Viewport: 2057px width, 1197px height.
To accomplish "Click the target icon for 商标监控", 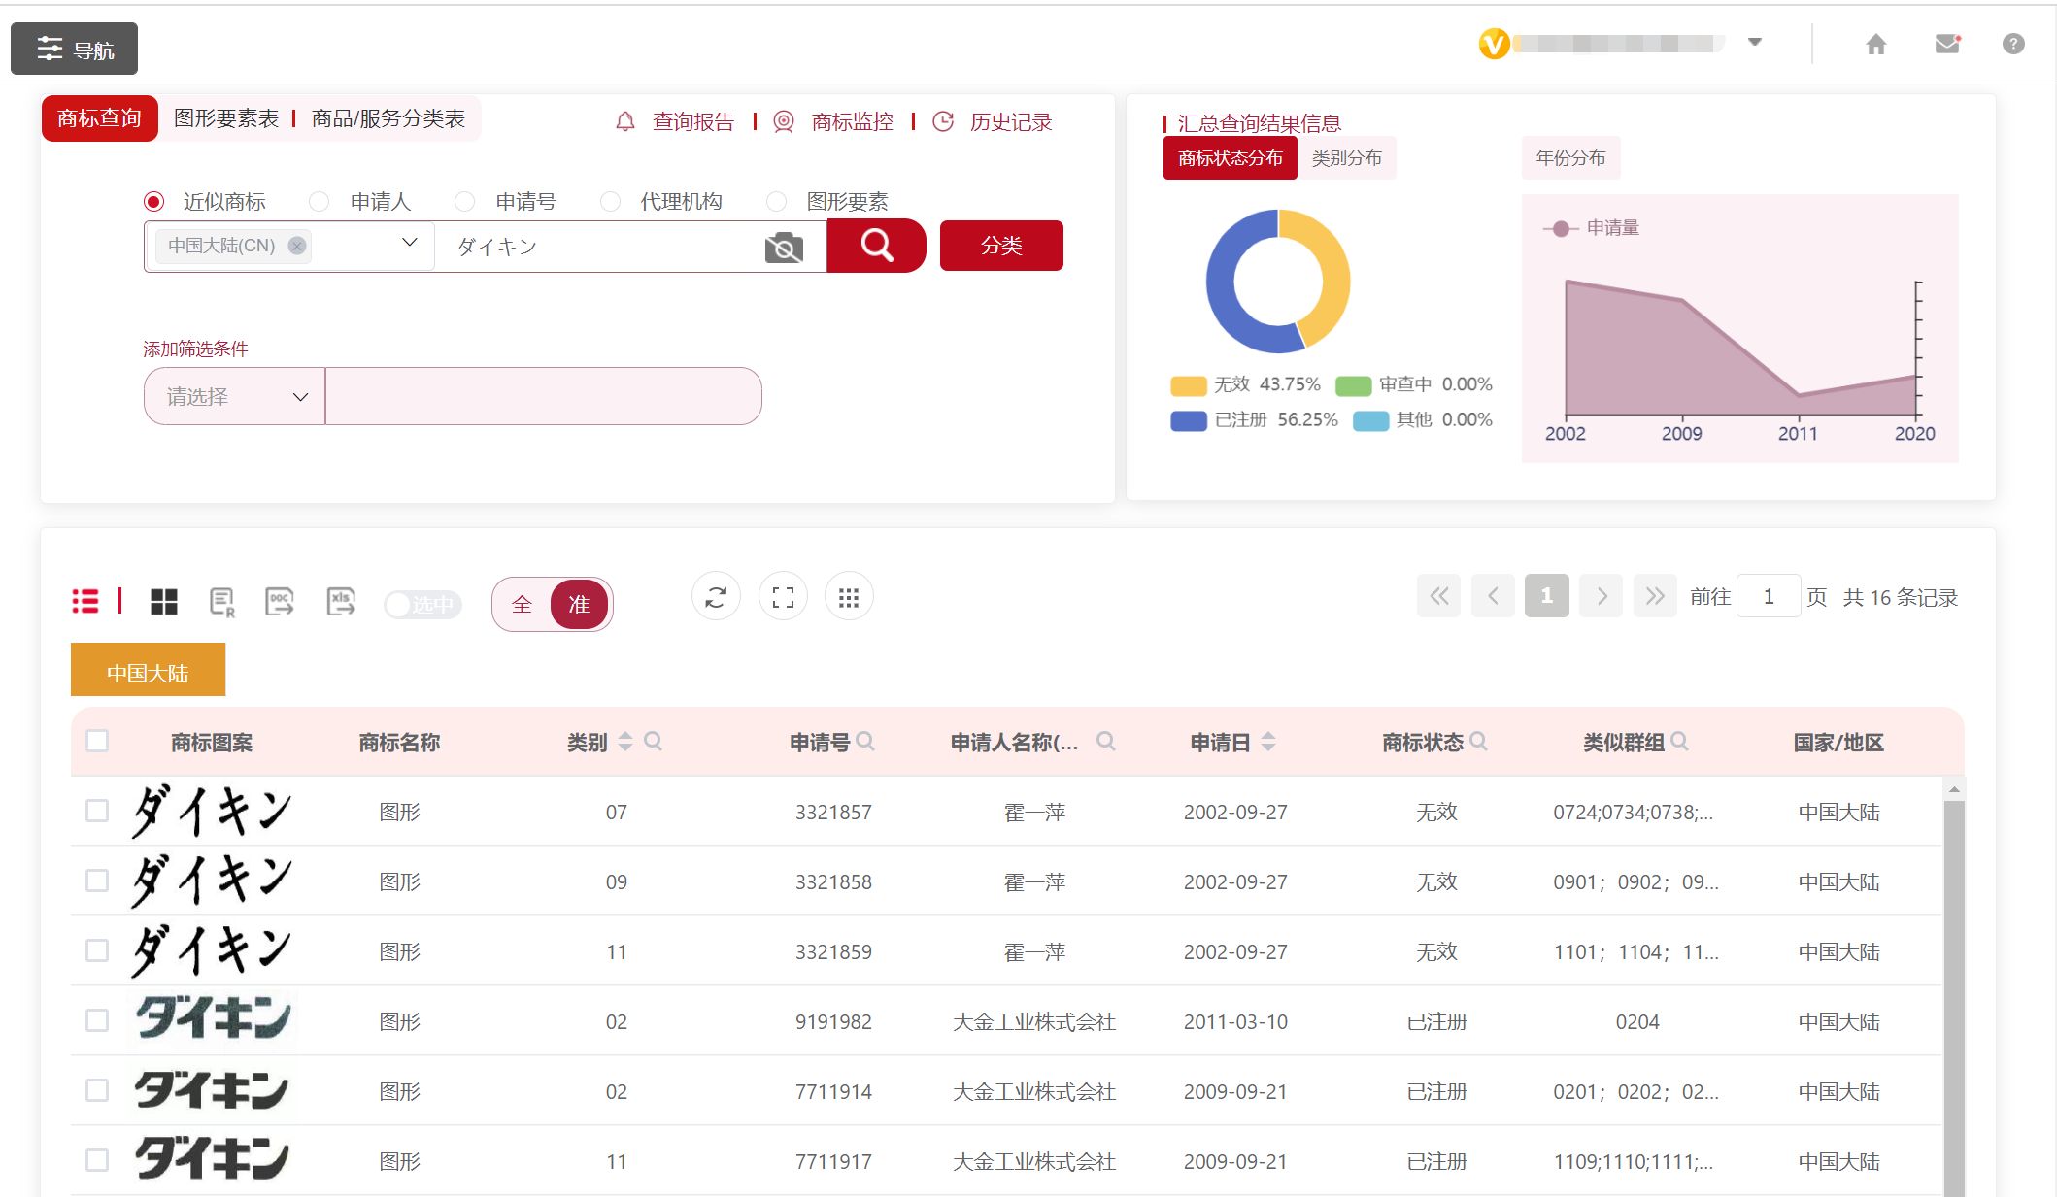I will tap(784, 121).
